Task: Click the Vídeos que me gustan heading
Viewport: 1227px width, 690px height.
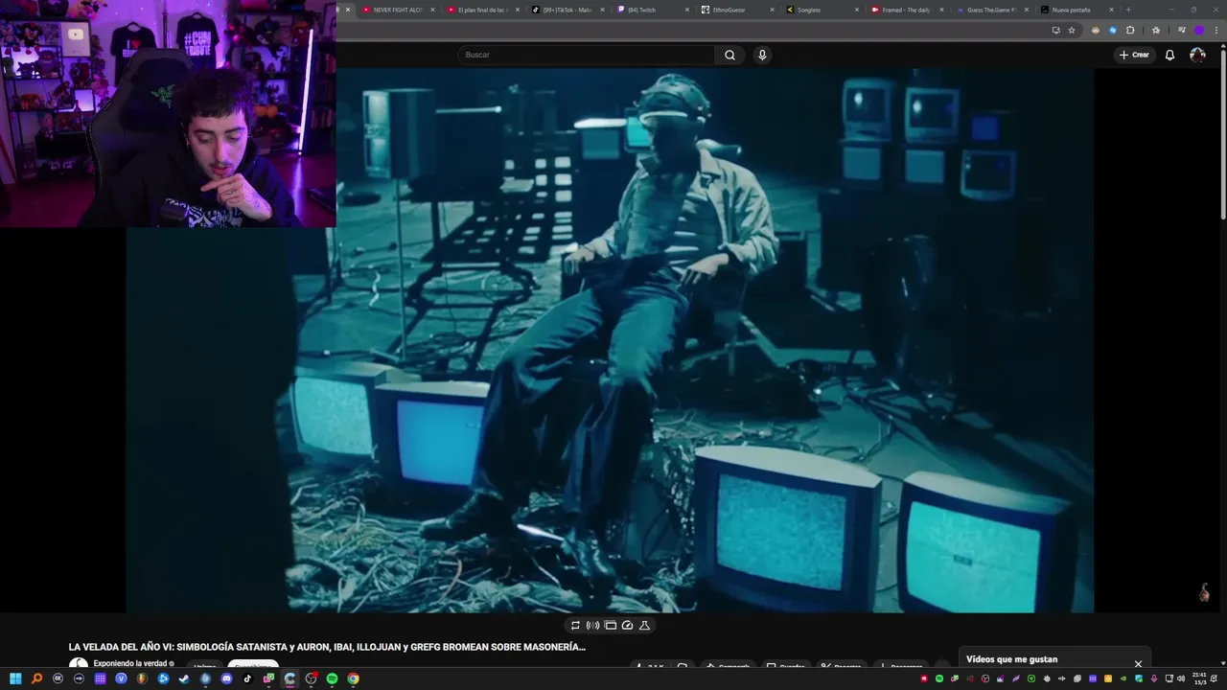Action: coord(1011,659)
